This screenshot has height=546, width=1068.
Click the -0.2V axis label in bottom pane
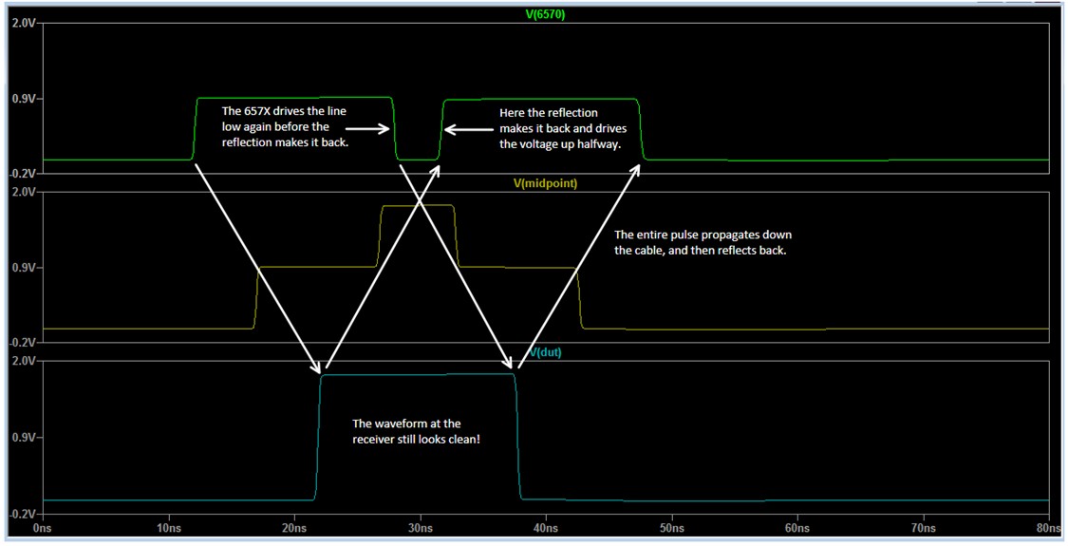[x=21, y=513]
